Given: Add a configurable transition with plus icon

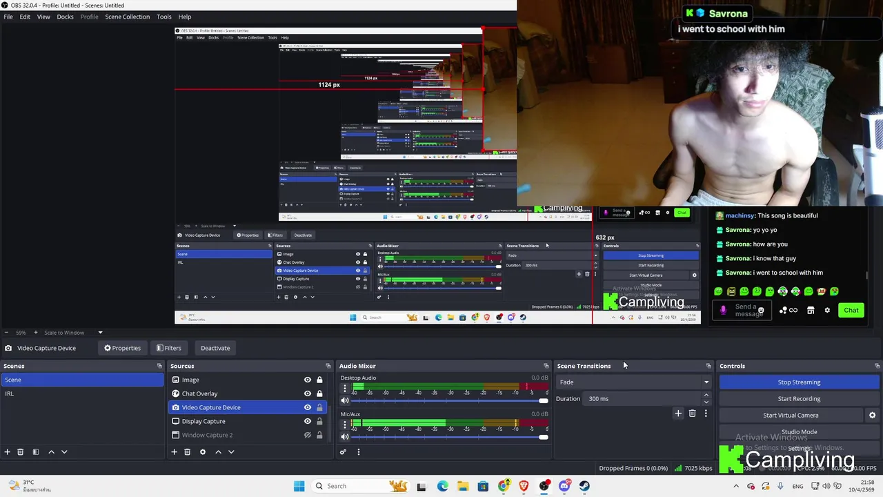Looking at the screenshot, I should point(678,413).
